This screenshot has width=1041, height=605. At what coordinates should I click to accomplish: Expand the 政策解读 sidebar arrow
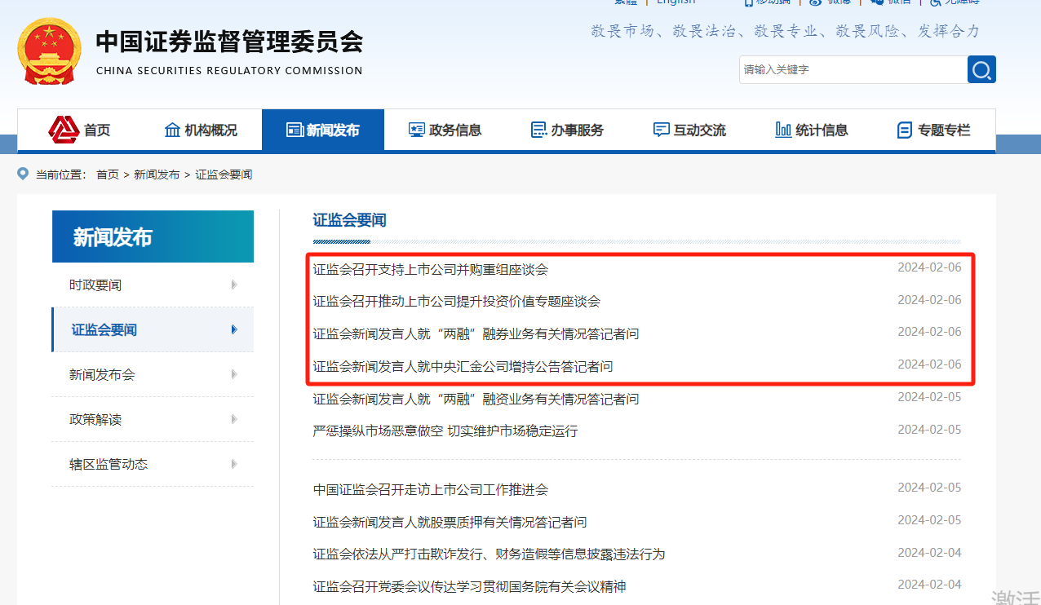pyautogui.click(x=234, y=419)
